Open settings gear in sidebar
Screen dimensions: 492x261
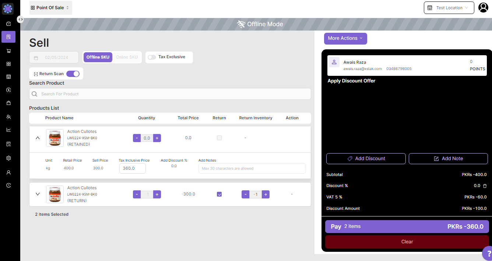point(8,158)
